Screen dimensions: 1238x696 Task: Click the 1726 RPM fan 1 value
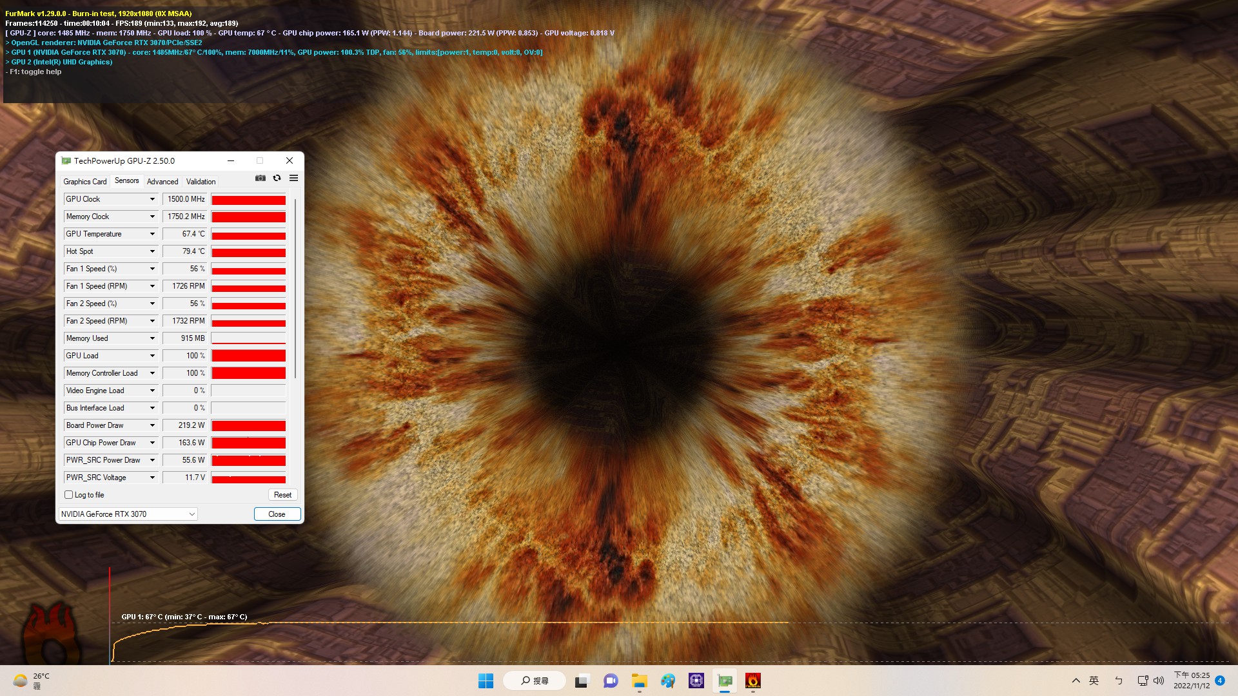pos(185,286)
